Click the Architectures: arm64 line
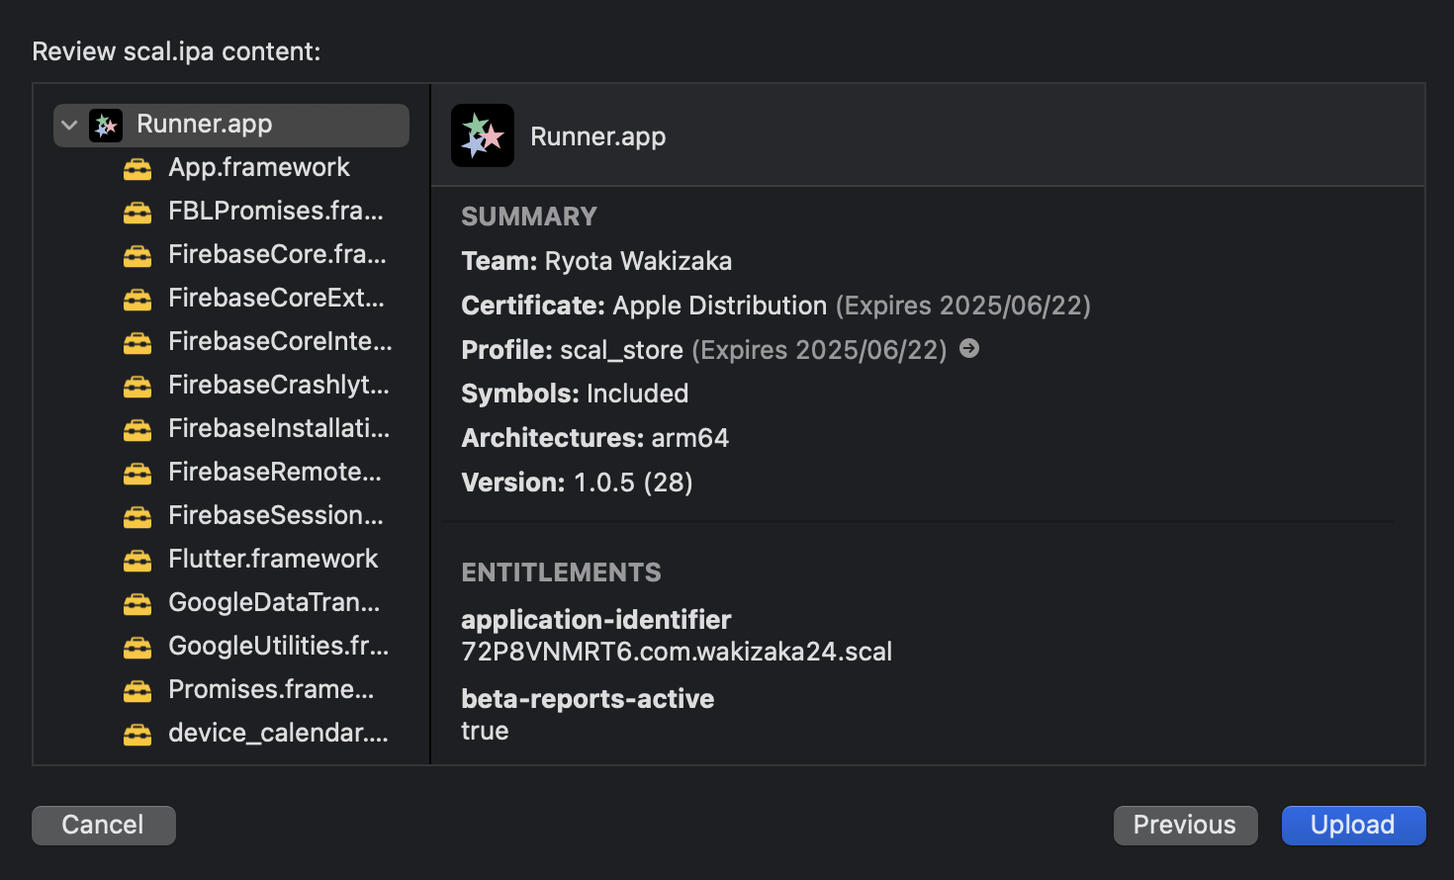 pyautogui.click(x=594, y=438)
